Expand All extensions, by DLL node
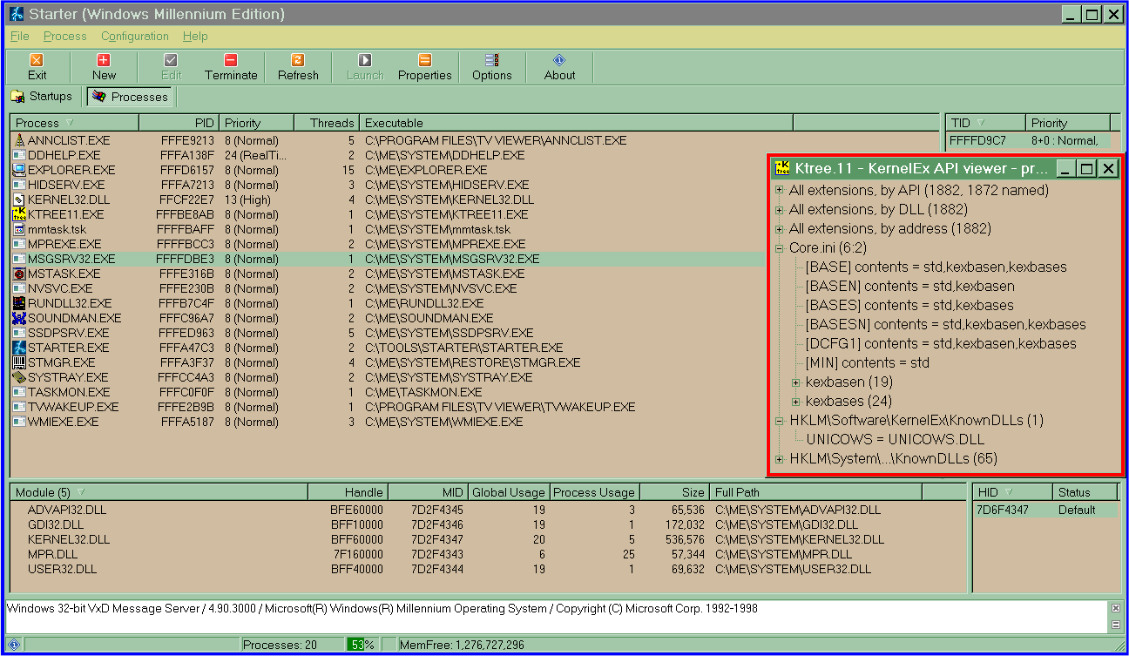Viewport: 1129px width, 656px height. pos(779,209)
